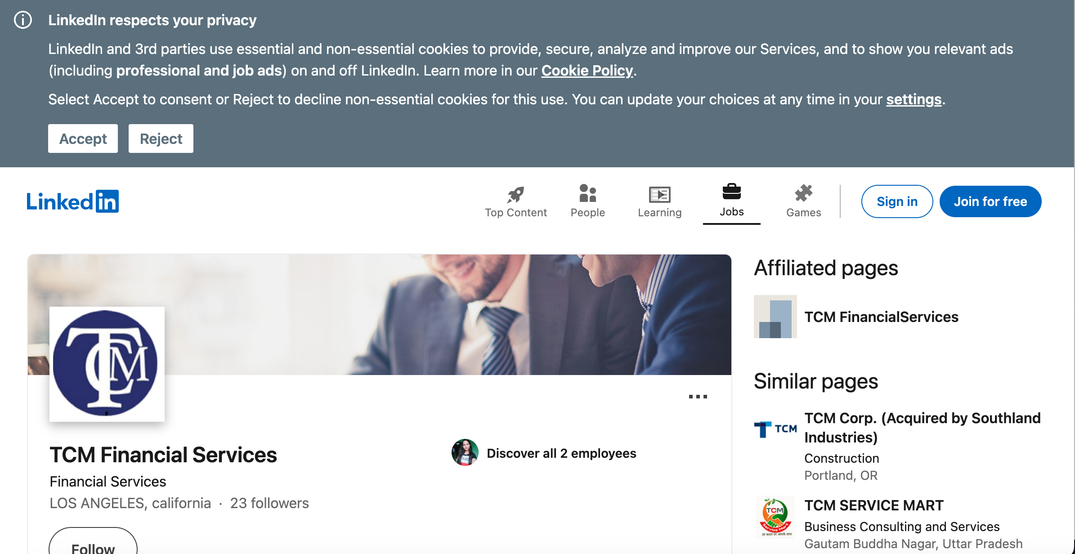Click Discover all 2 employees

pyautogui.click(x=561, y=453)
